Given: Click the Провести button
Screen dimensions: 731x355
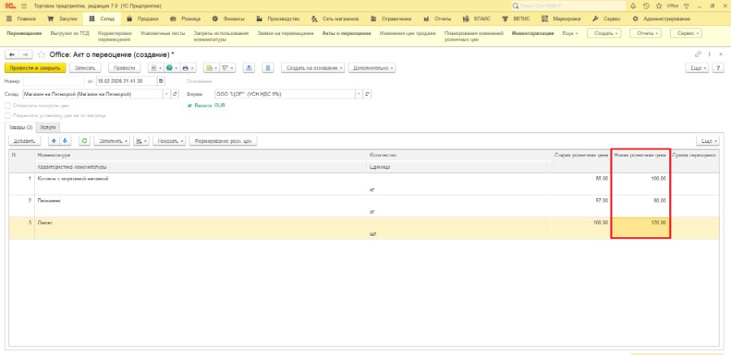Looking at the screenshot, I should (x=124, y=67).
